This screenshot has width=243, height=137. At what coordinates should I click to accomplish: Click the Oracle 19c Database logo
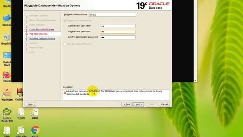tap(153, 6)
